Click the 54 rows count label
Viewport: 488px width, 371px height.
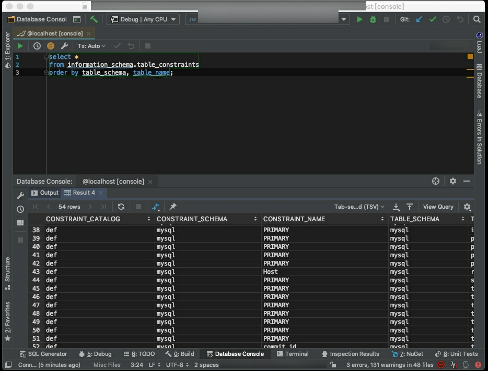tap(69, 207)
